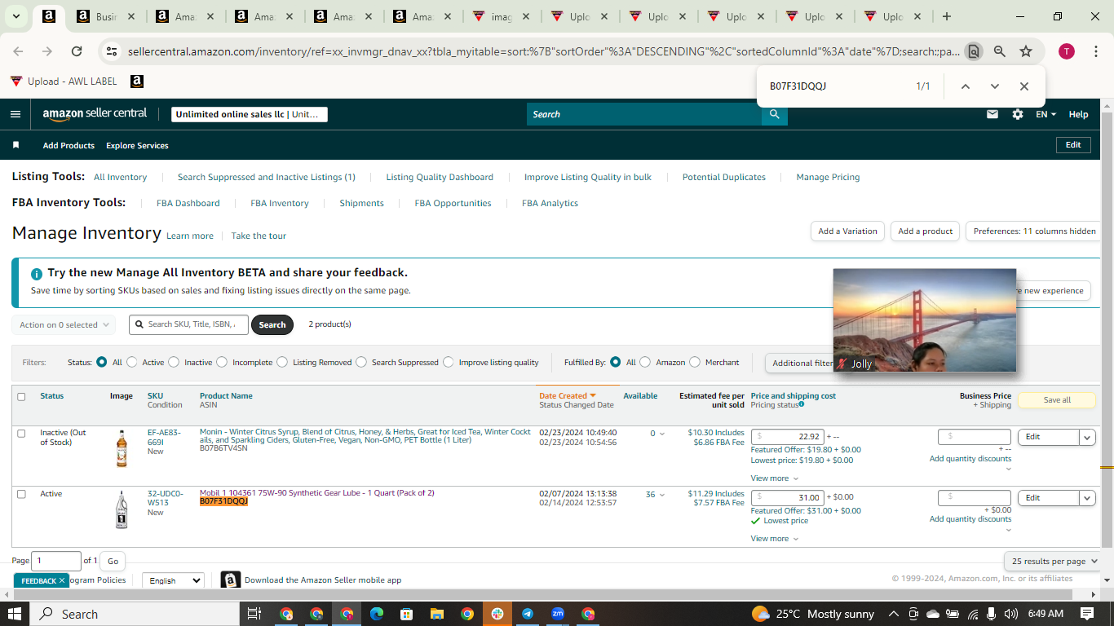
Task: Open the All Inventory listing tool
Action: click(120, 177)
